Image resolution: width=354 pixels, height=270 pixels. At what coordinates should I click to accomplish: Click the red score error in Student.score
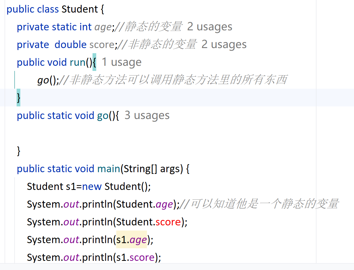(168, 222)
